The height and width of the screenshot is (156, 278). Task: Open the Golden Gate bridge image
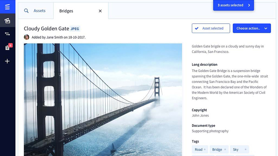(x=103, y=100)
